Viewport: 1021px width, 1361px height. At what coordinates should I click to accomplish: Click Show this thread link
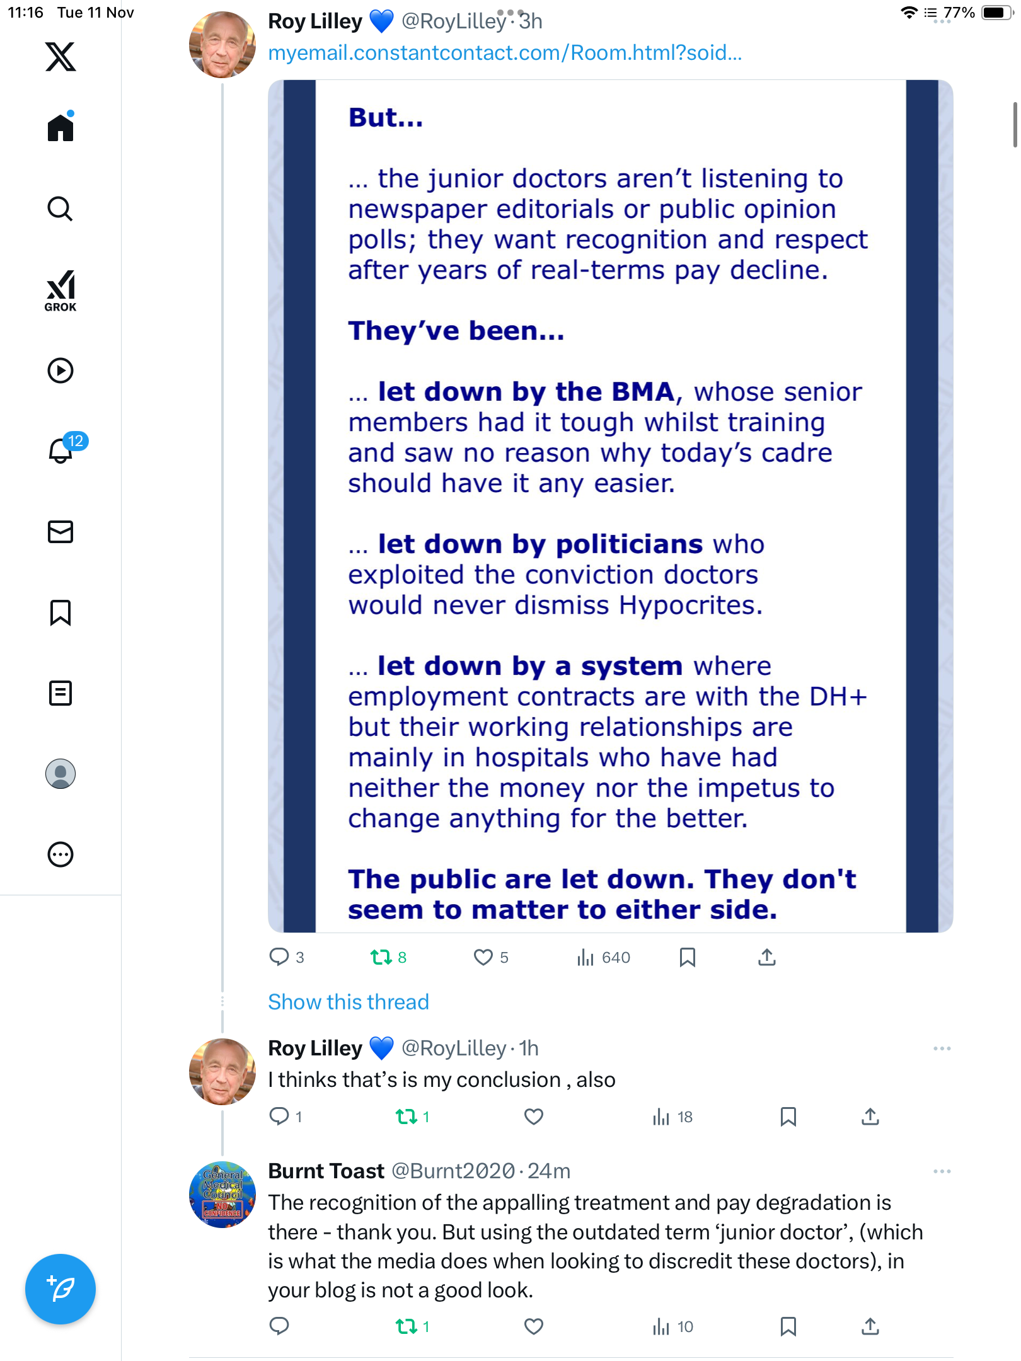pos(349,1002)
